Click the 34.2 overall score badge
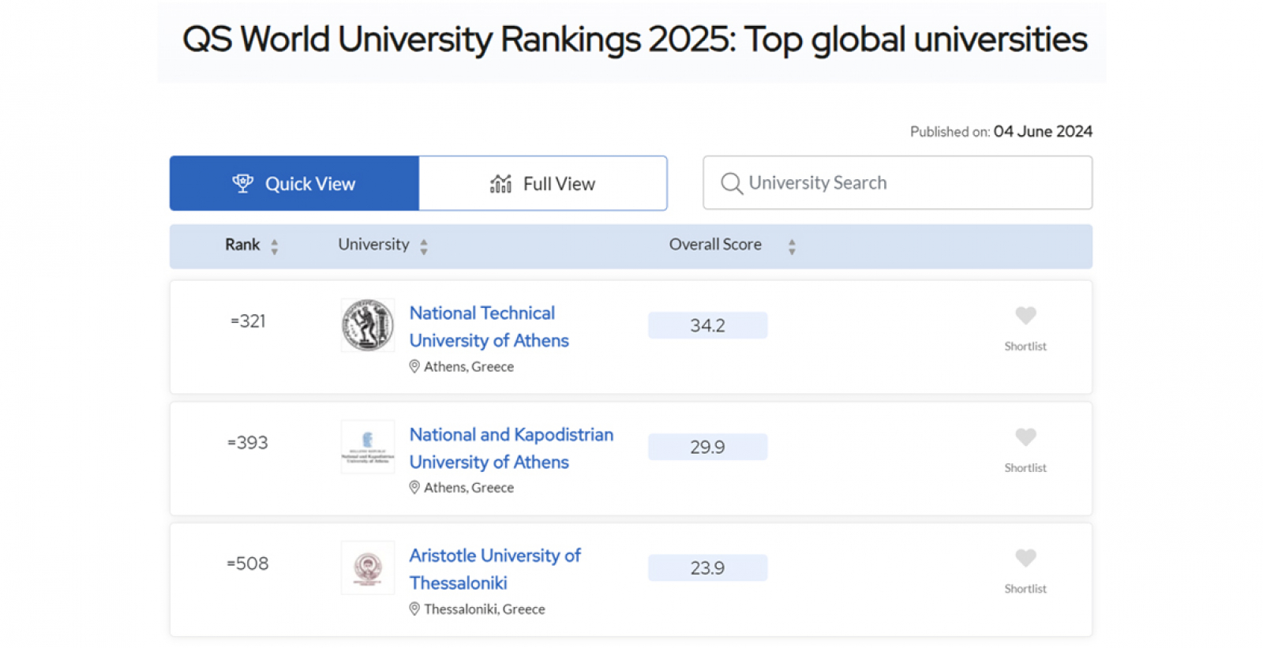This screenshot has width=1263, height=648. point(707,325)
